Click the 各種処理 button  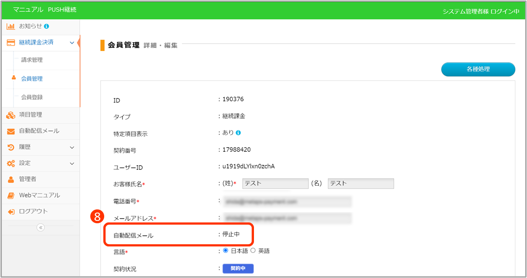click(478, 69)
